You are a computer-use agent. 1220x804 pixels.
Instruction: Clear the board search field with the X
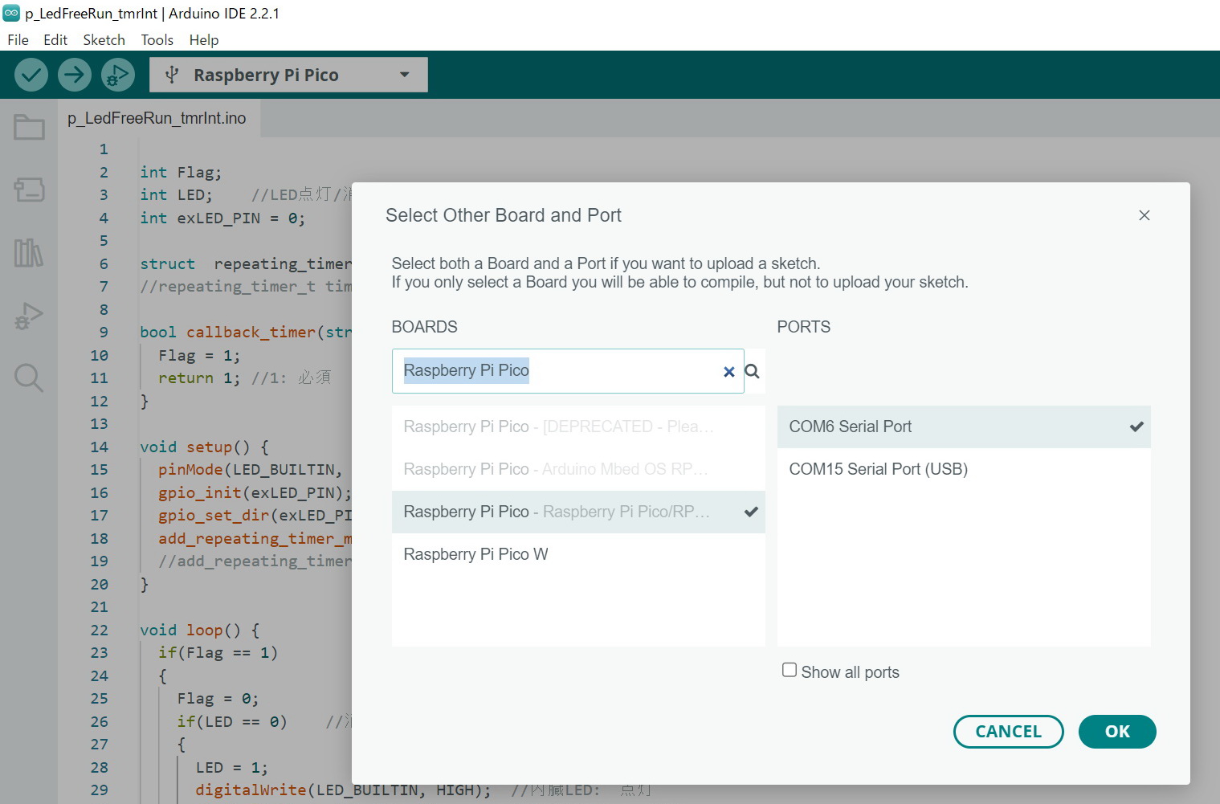728,371
